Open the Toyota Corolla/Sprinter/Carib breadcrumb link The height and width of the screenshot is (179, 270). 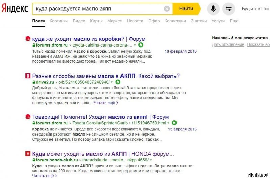tap(100, 123)
